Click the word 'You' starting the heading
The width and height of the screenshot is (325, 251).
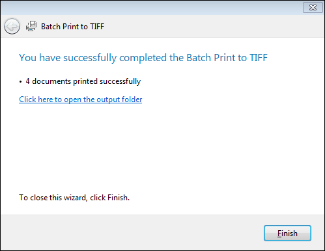click(x=27, y=58)
